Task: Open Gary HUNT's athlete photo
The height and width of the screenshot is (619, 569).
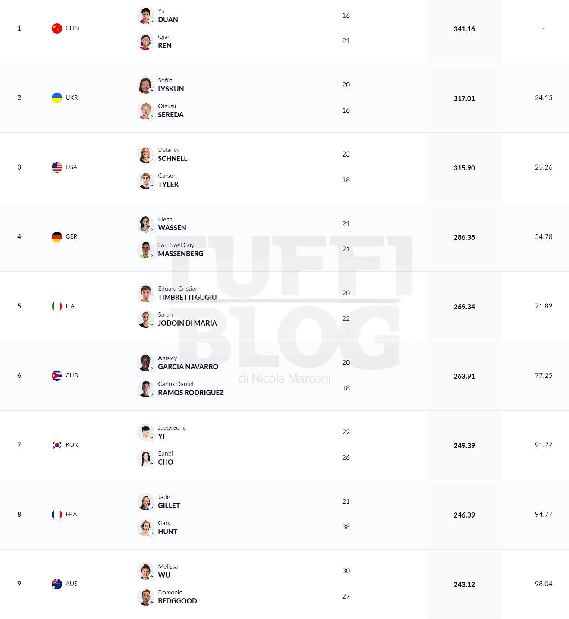Action: [x=146, y=528]
